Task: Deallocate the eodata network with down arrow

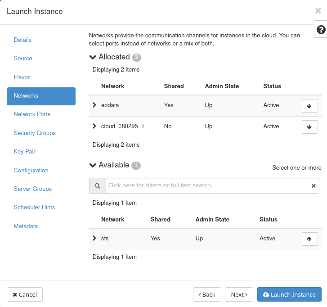Action: click(x=309, y=106)
